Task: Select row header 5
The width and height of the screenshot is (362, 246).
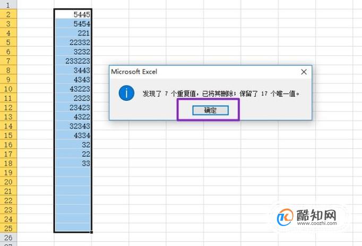Action: [8, 42]
